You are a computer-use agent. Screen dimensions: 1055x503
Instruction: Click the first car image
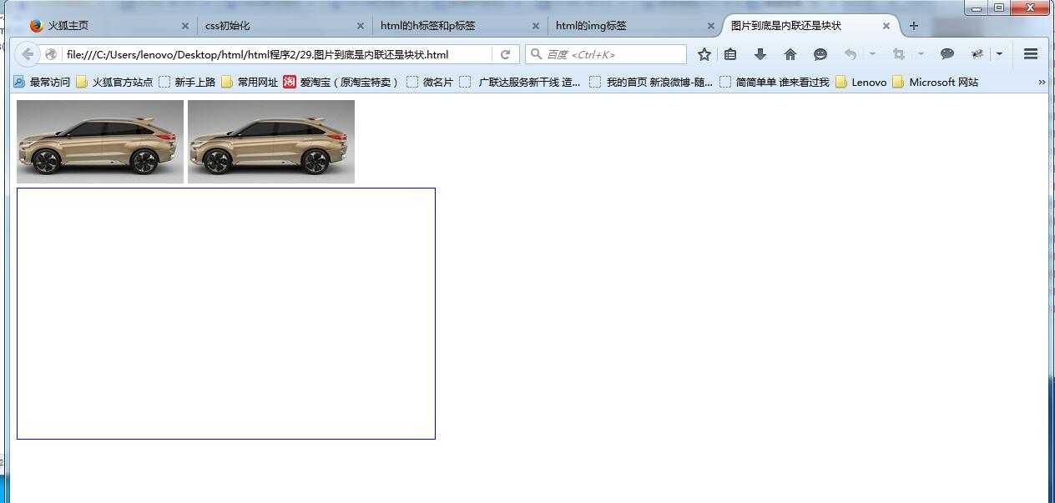(100, 142)
